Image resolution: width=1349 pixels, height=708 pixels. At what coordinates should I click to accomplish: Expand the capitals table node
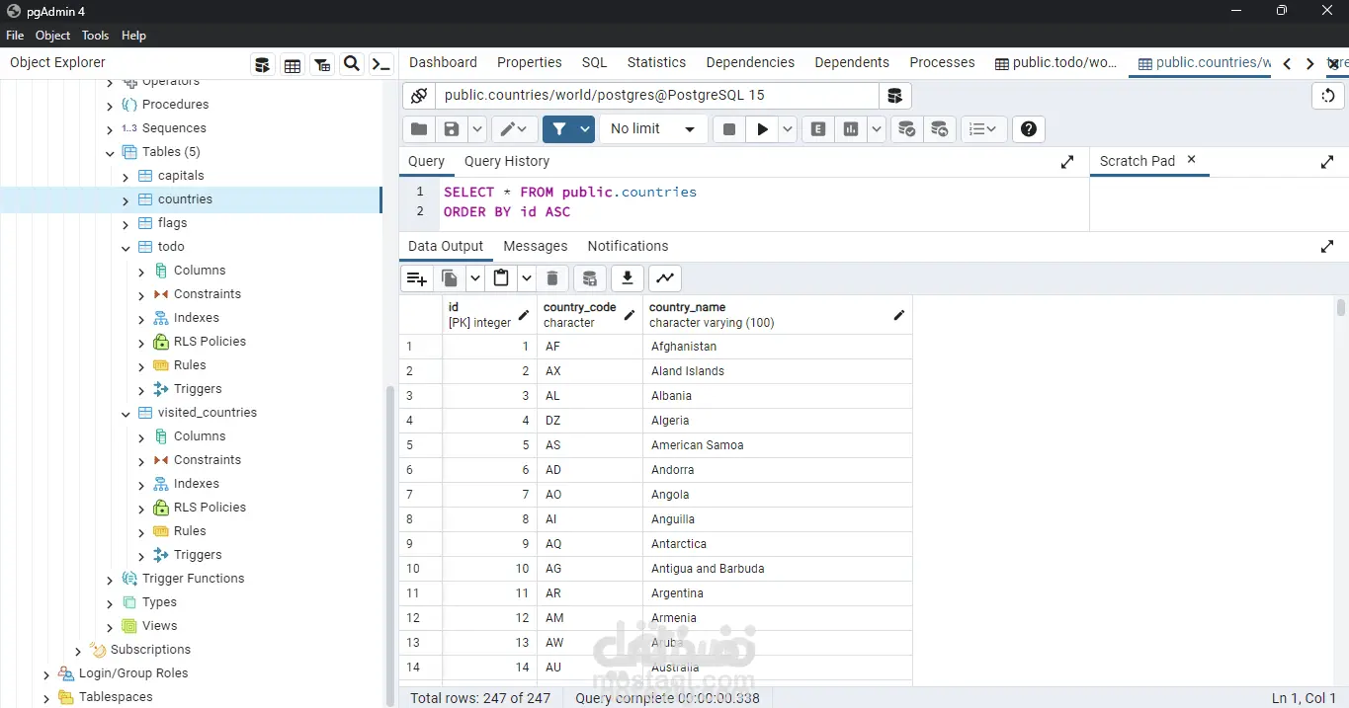pyautogui.click(x=126, y=177)
